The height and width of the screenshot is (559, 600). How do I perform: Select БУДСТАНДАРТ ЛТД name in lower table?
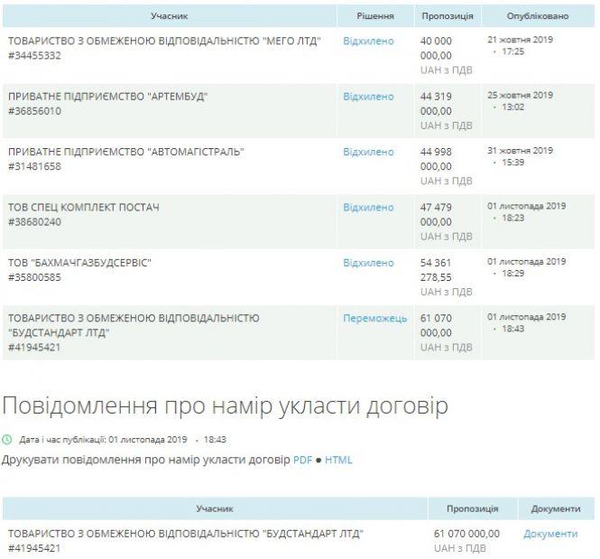[185, 534]
